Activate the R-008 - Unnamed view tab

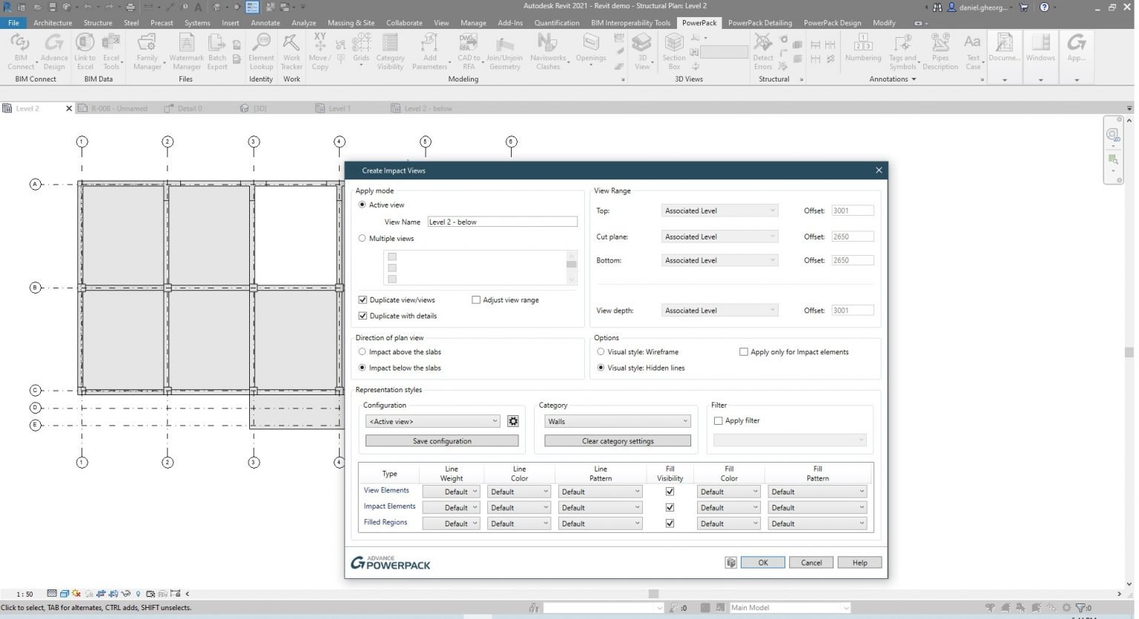tap(119, 107)
